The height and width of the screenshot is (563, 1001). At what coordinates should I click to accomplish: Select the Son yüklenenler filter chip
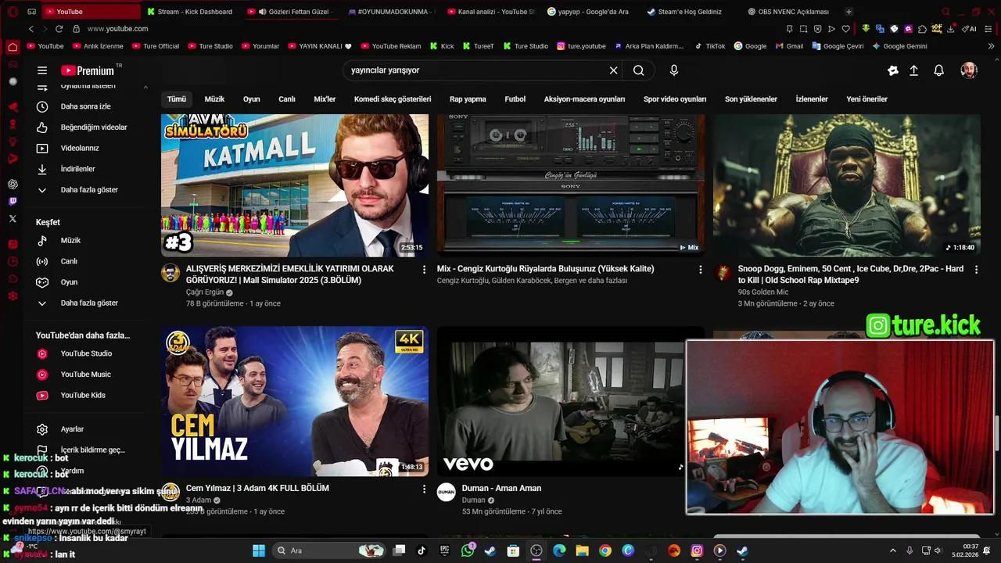[751, 99]
